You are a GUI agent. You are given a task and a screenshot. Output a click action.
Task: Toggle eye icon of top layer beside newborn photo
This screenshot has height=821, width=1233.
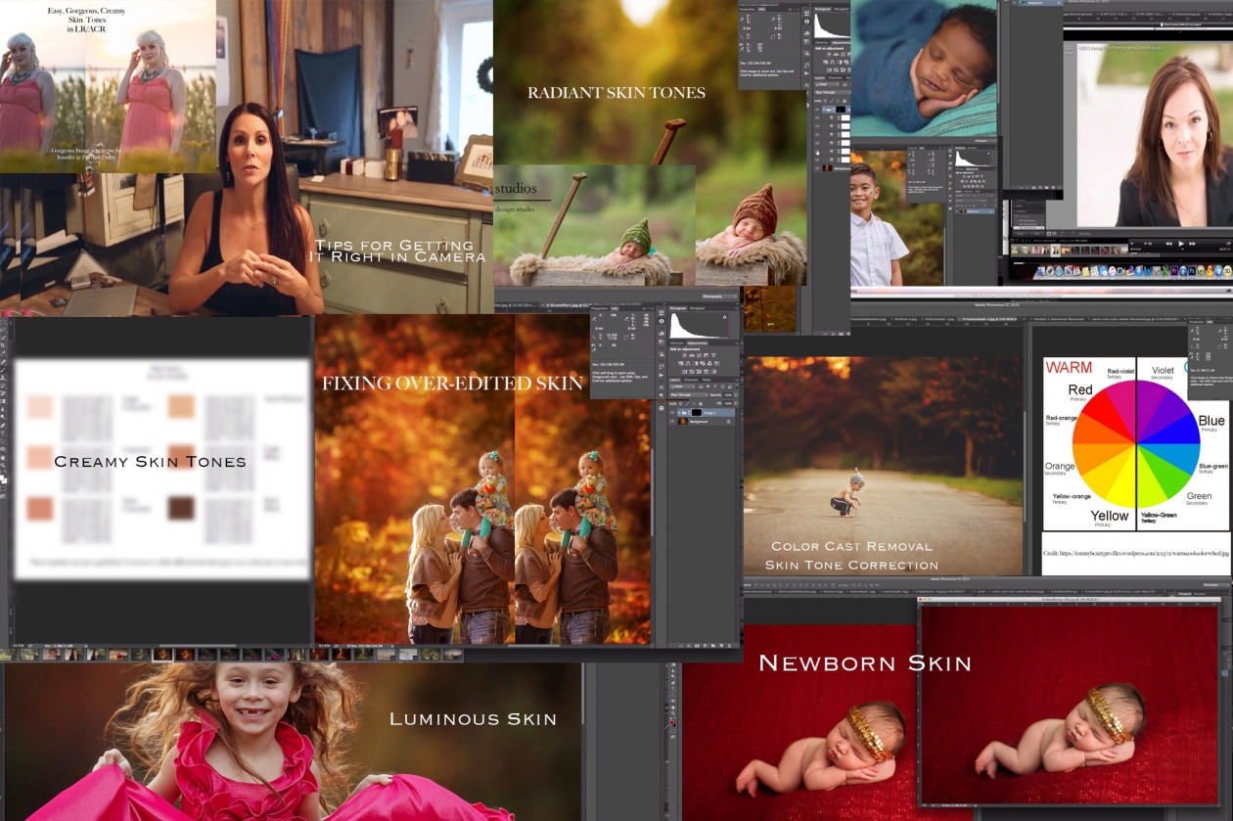[x=819, y=110]
